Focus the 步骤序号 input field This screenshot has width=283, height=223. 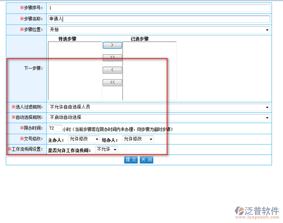(159, 8)
